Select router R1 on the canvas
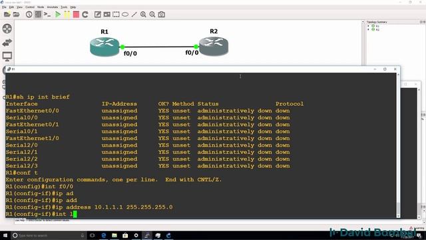Image resolution: width=426 pixels, height=240 pixels. 105,47
